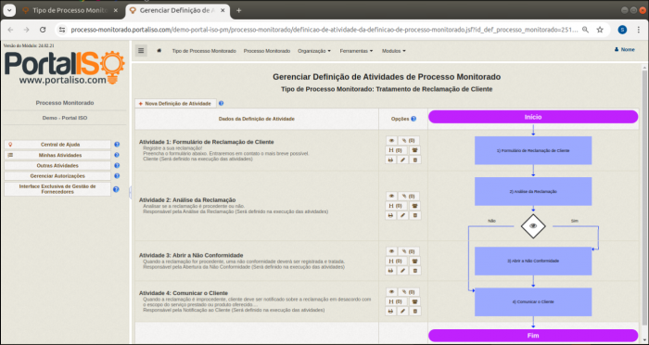Click the browser address bar URL
Viewport: 649px width, 345px height.
324,30
